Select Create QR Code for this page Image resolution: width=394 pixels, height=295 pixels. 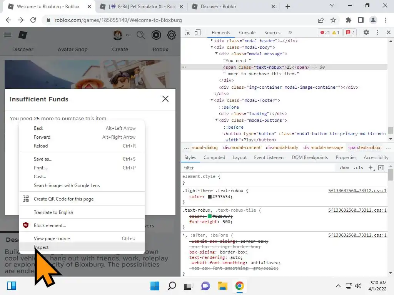click(82, 199)
